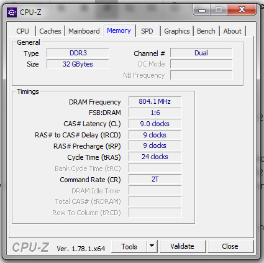Click the DRAM Frequency value field
Screen dimensions: 264x263
point(155,101)
